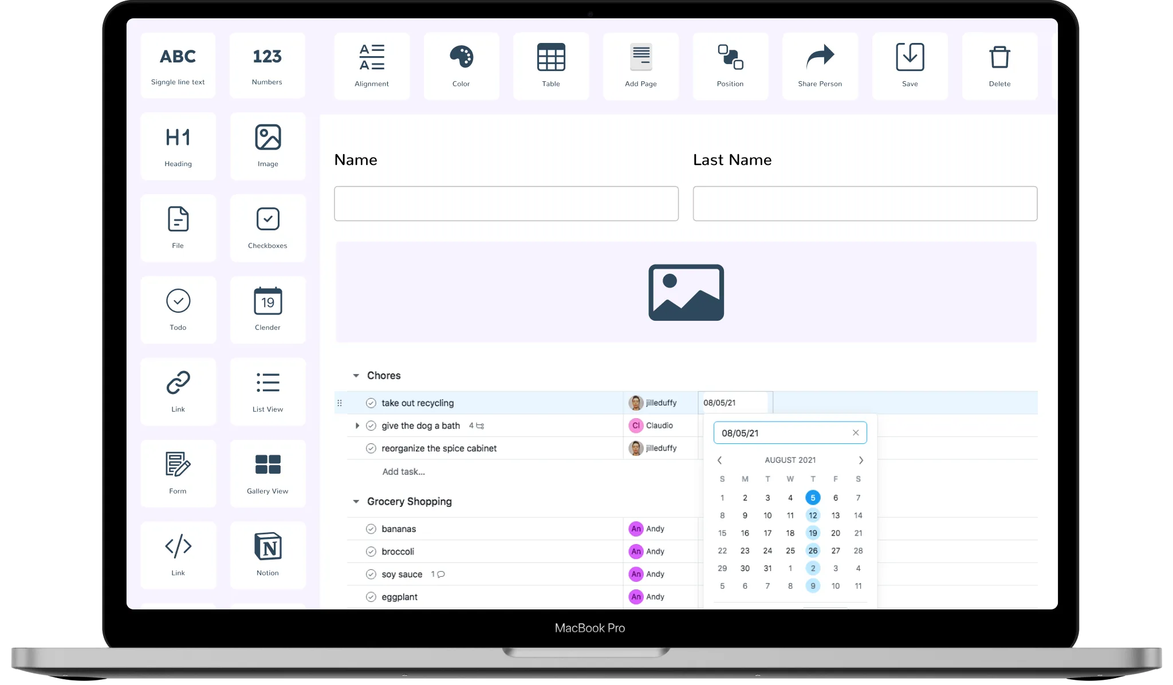This screenshot has width=1173, height=685.
Task: Go to next month in calendar
Action: point(861,460)
